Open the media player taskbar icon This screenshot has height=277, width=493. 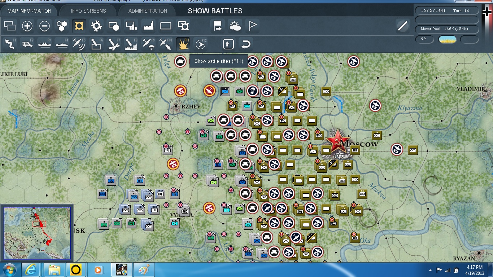point(98,270)
